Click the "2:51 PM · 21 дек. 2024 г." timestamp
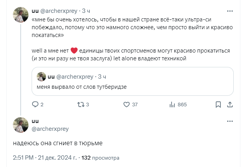This screenshot has height=167, width=247. pyautogui.click(x=44, y=158)
